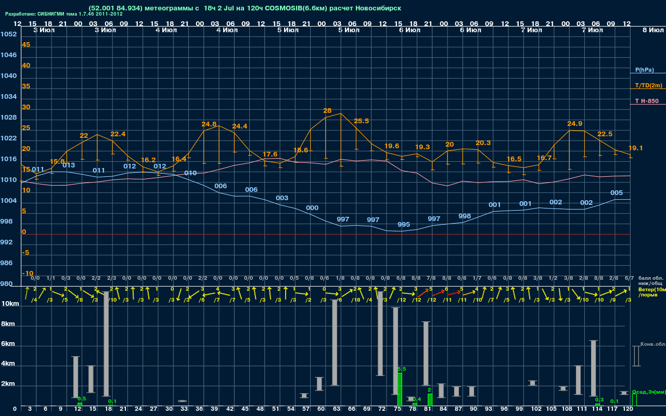666x416 pixels.
Task: Click the Ветер(10м) wind legend label
Action: [x=651, y=289]
